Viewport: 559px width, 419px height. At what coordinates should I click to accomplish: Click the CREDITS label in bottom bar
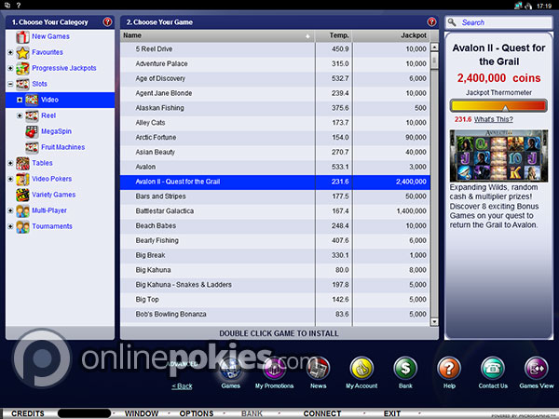[28, 413]
